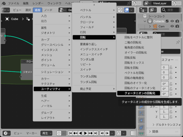
Task: Select クォータニオンの回転化 menu entry
Action: 140,93
